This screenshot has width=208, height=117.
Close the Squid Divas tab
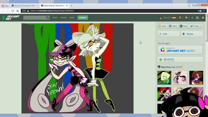pos(67,6)
